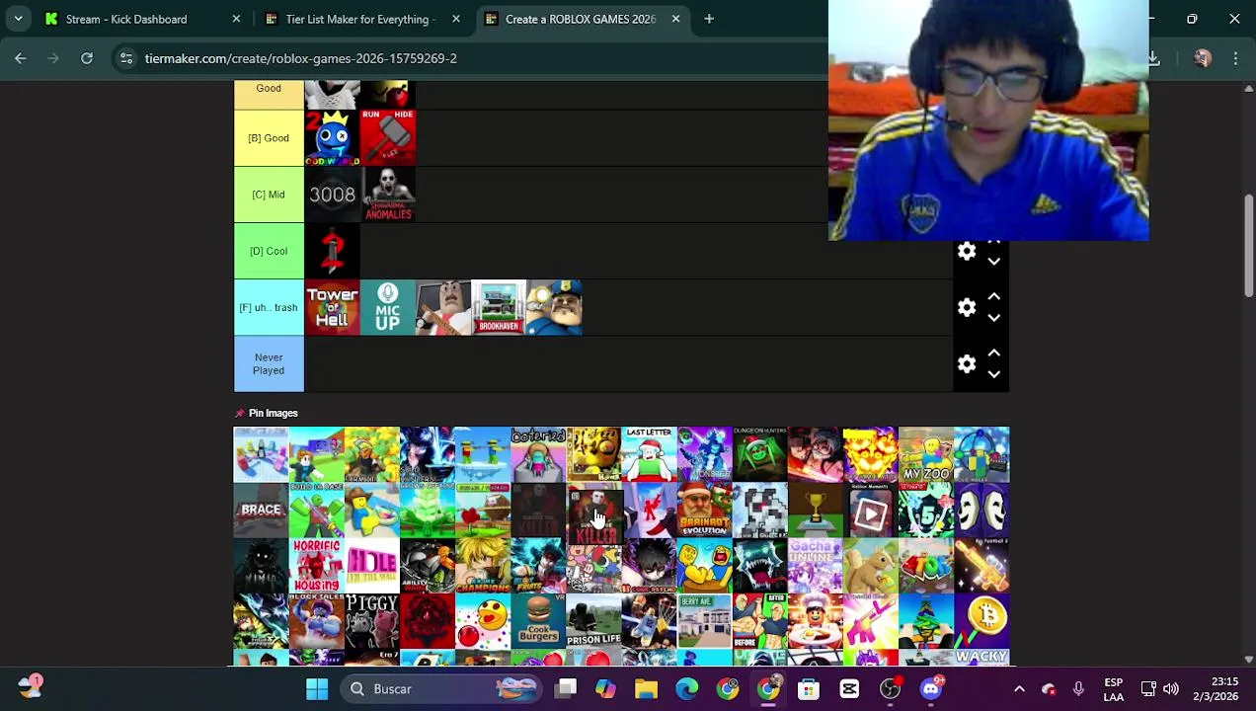Pick the Cook Burgers image from pool
The height and width of the screenshot is (711, 1256).
pos(538,620)
